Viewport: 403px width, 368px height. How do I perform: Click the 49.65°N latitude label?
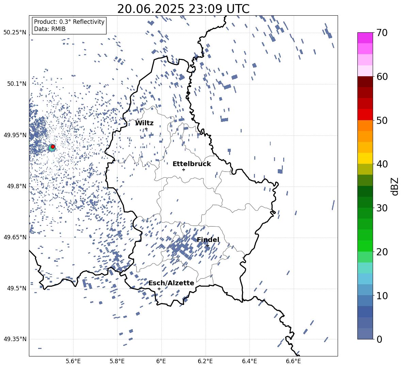(15, 237)
